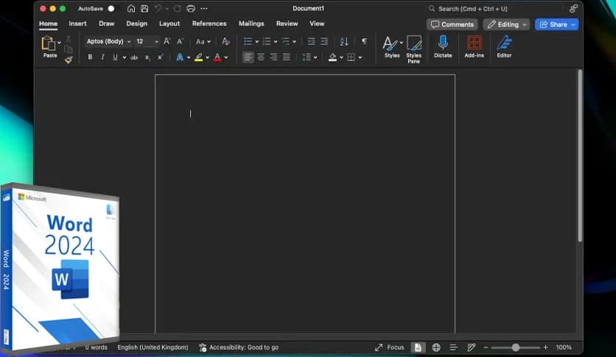Click the share-presence icon at top right
616x357 pixels.
[x=573, y=9]
